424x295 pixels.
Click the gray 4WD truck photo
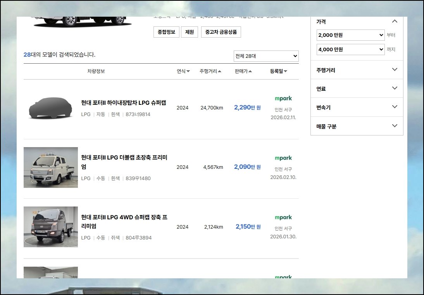tap(50, 227)
